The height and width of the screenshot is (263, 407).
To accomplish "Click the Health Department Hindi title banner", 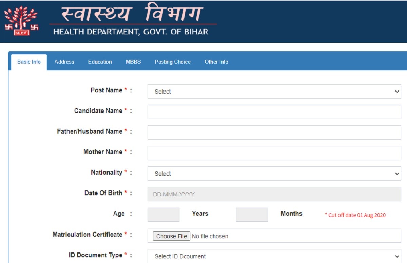I will (132, 14).
